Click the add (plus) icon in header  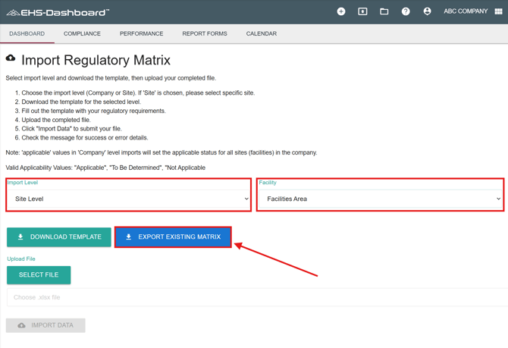[x=341, y=11]
